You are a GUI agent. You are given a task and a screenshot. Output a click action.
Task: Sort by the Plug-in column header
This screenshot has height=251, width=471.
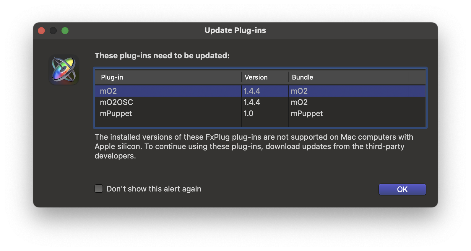[x=112, y=77]
